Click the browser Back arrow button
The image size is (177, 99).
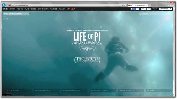pyautogui.click(x=4, y=5)
